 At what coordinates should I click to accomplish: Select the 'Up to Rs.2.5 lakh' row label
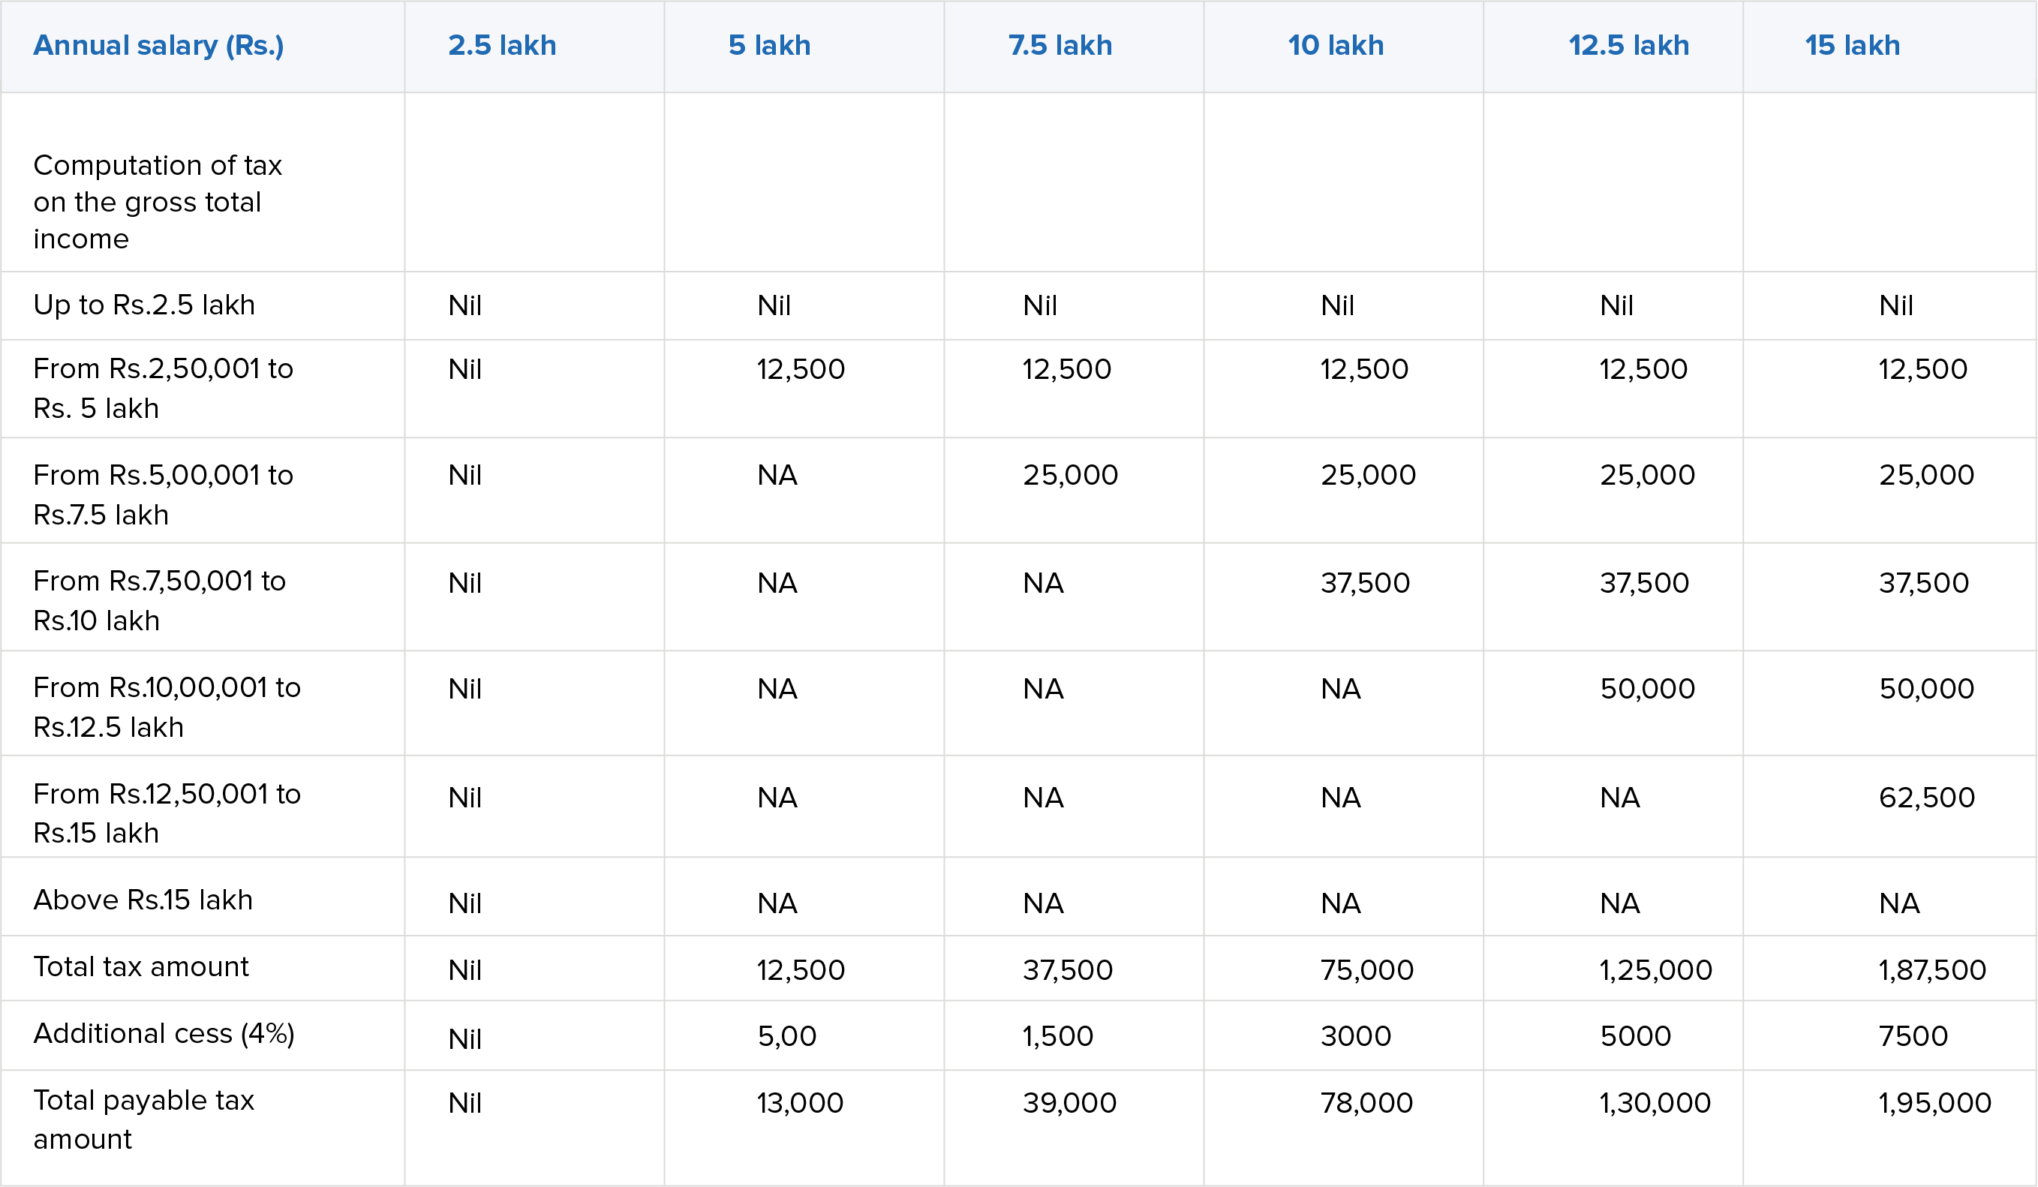click(144, 305)
